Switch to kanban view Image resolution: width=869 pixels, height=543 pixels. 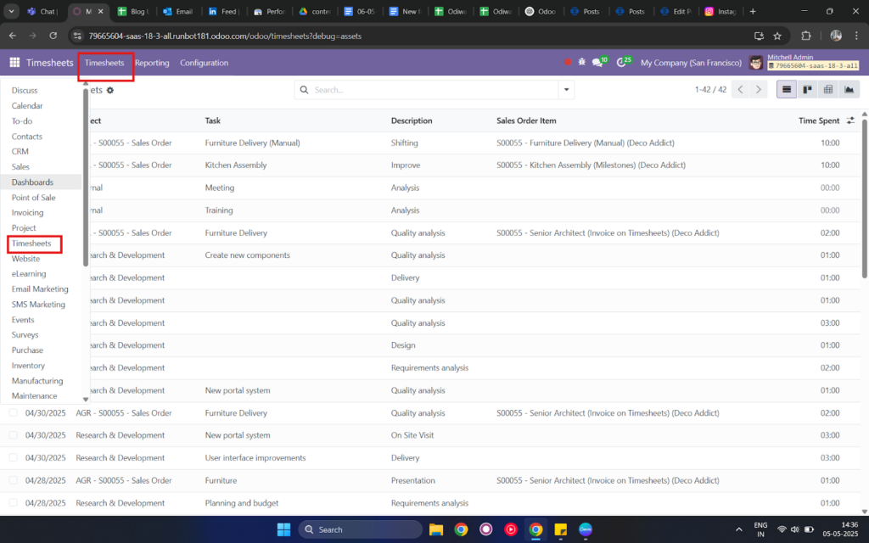[x=808, y=90]
